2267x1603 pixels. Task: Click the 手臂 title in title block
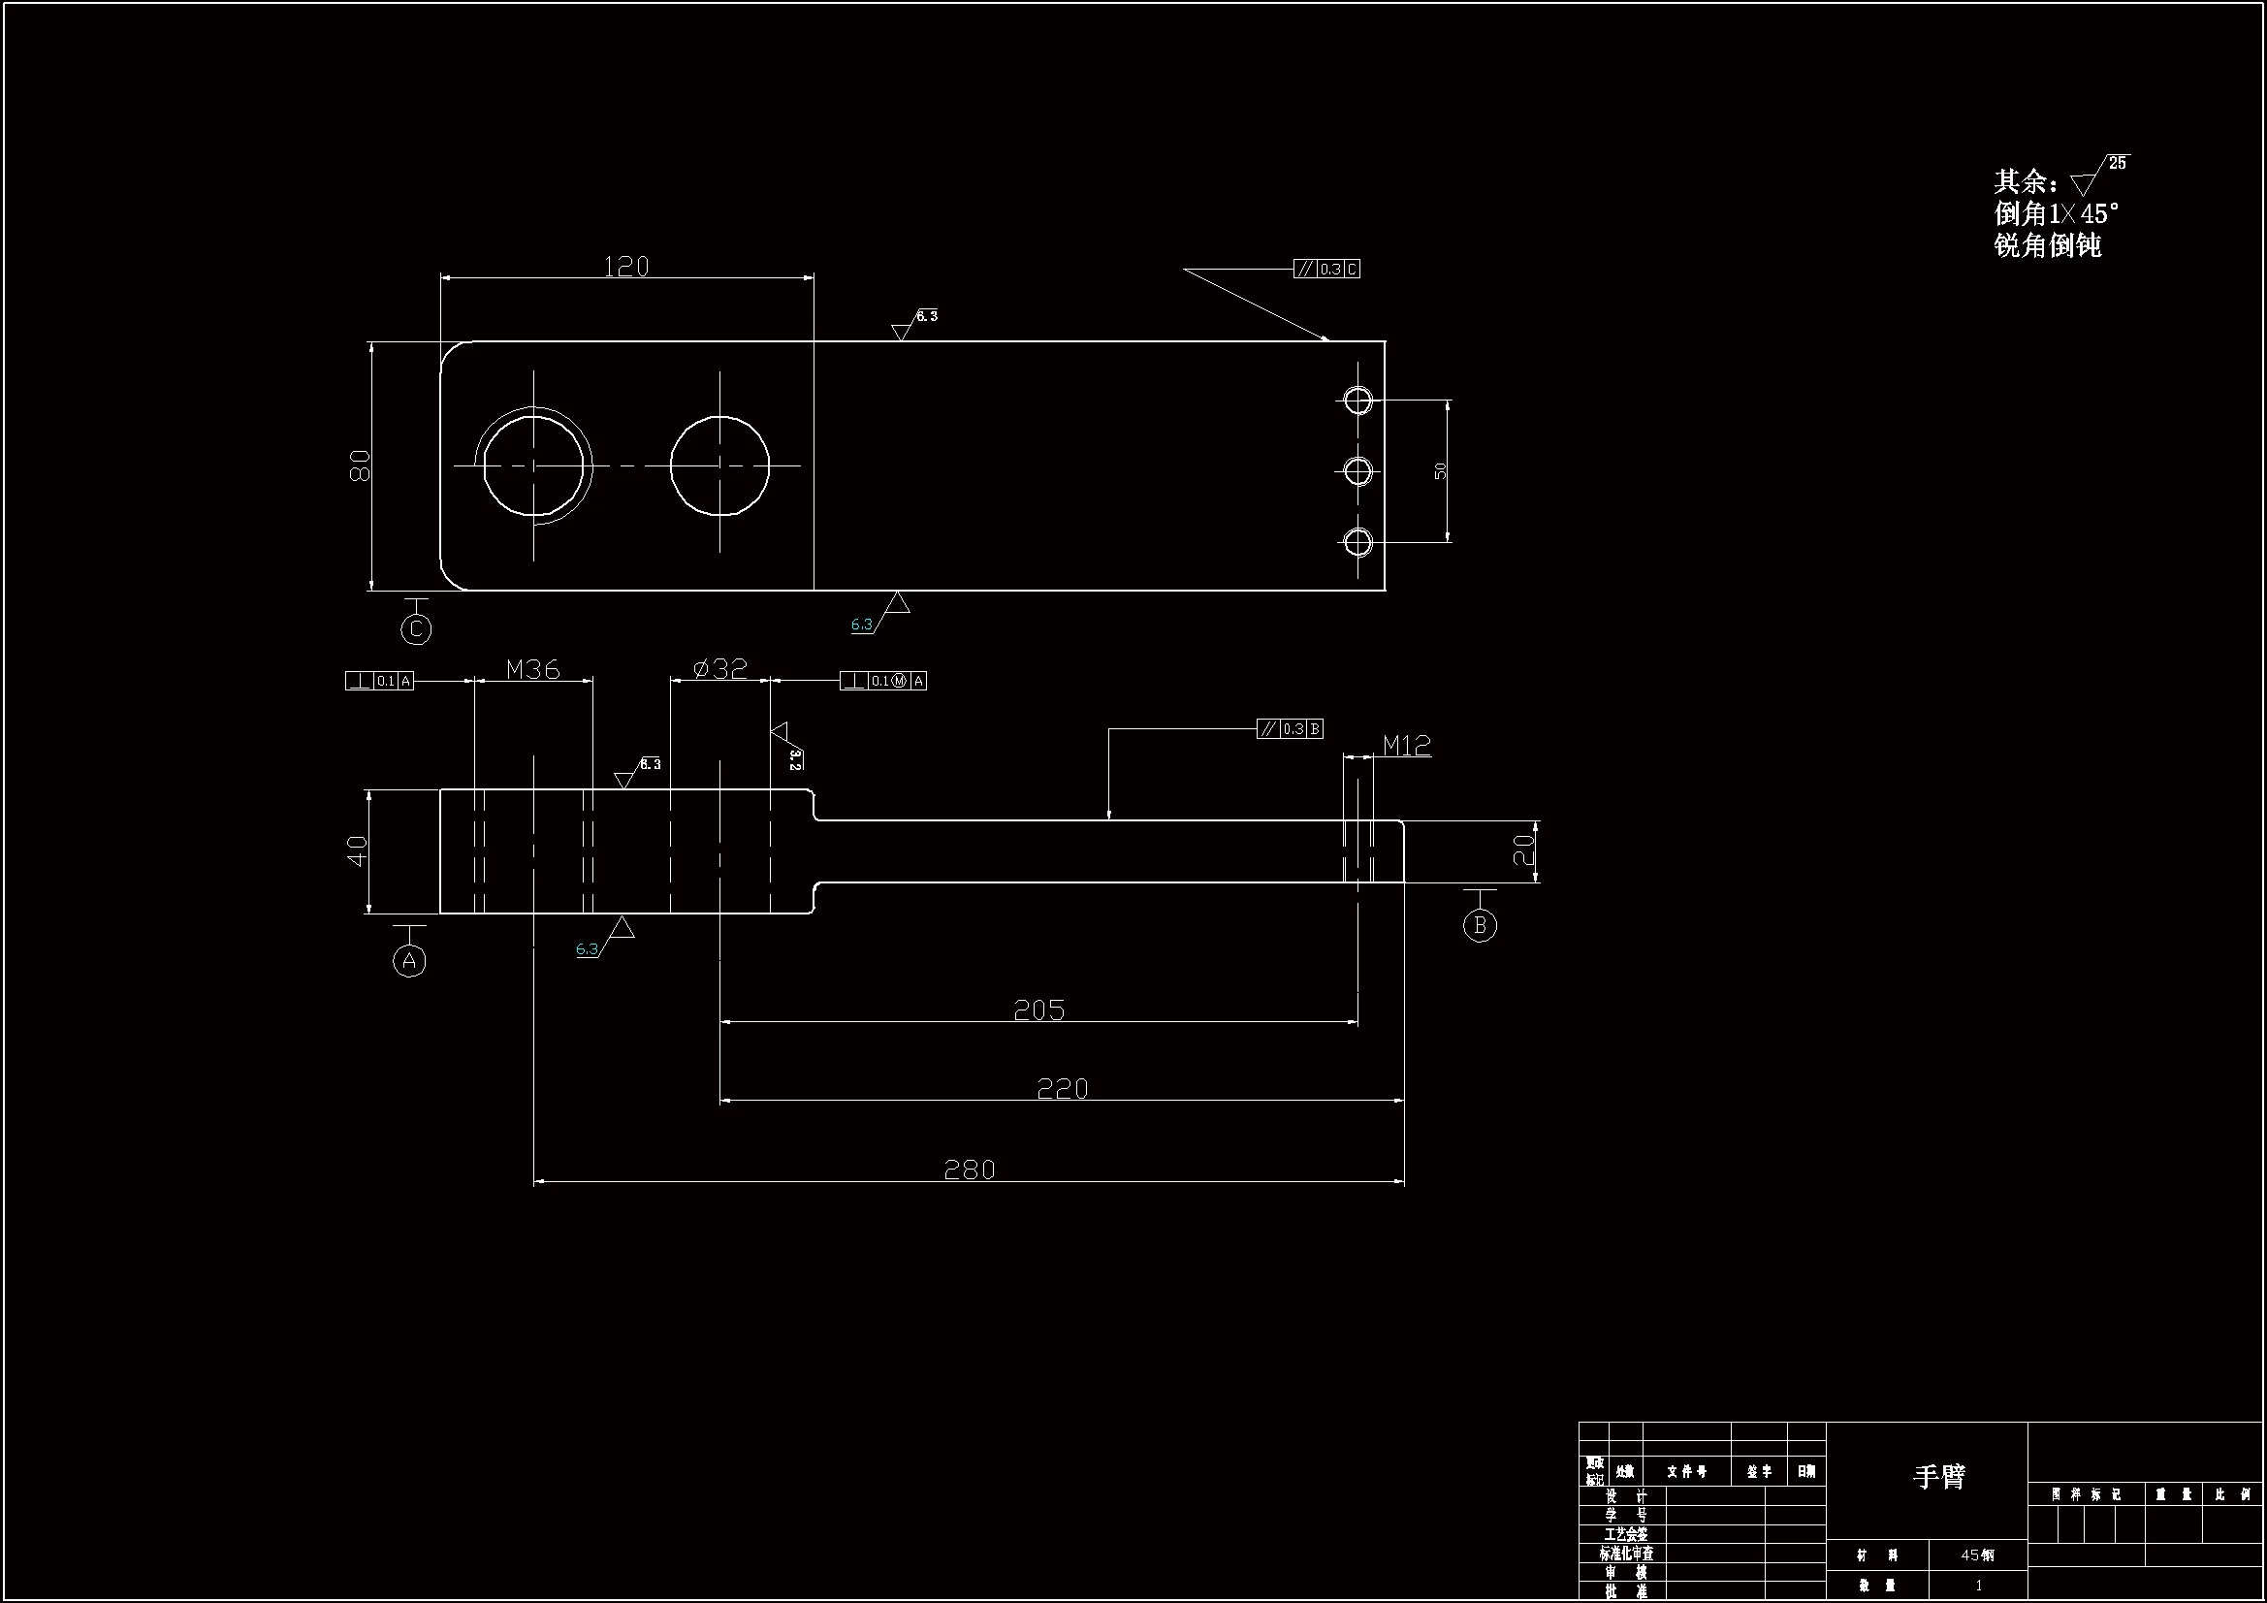pos(1939,1477)
